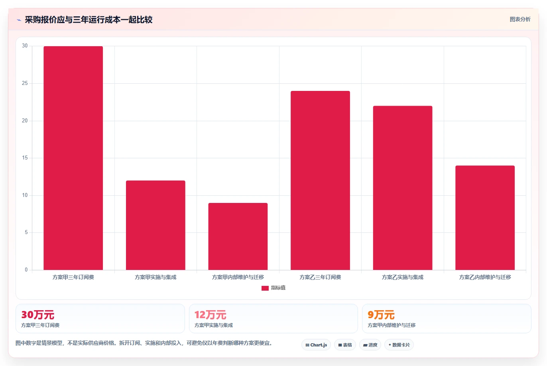Screen dimensions: 547x366
Task: Click the 表格 tag chip
Action: pos(345,345)
